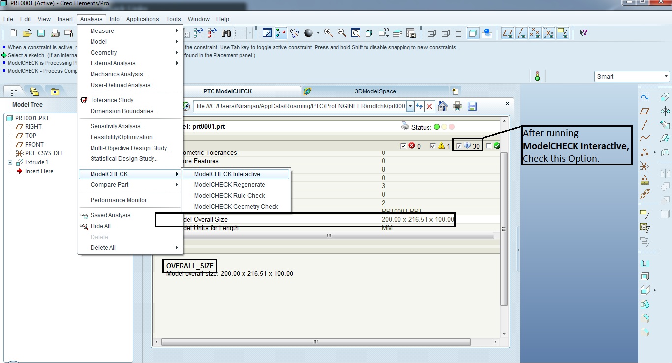Check the green passed-items checkbox
The width and height of the screenshot is (672, 363).
(x=489, y=146)
